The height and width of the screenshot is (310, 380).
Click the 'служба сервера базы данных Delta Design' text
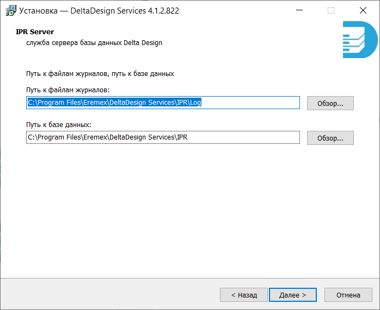94,43
